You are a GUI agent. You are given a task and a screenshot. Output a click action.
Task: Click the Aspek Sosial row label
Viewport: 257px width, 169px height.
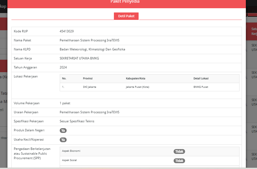coord(69,160)
